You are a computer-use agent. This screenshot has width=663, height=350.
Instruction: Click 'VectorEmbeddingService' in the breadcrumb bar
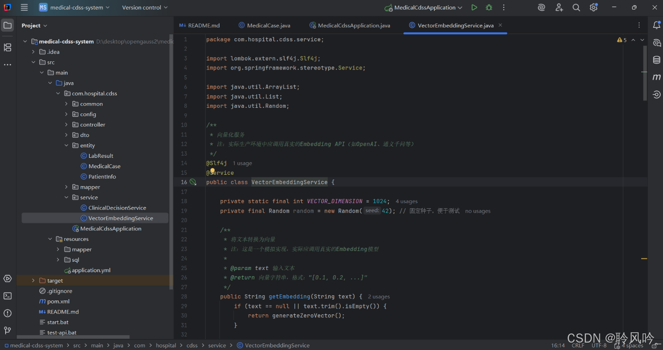273,346
